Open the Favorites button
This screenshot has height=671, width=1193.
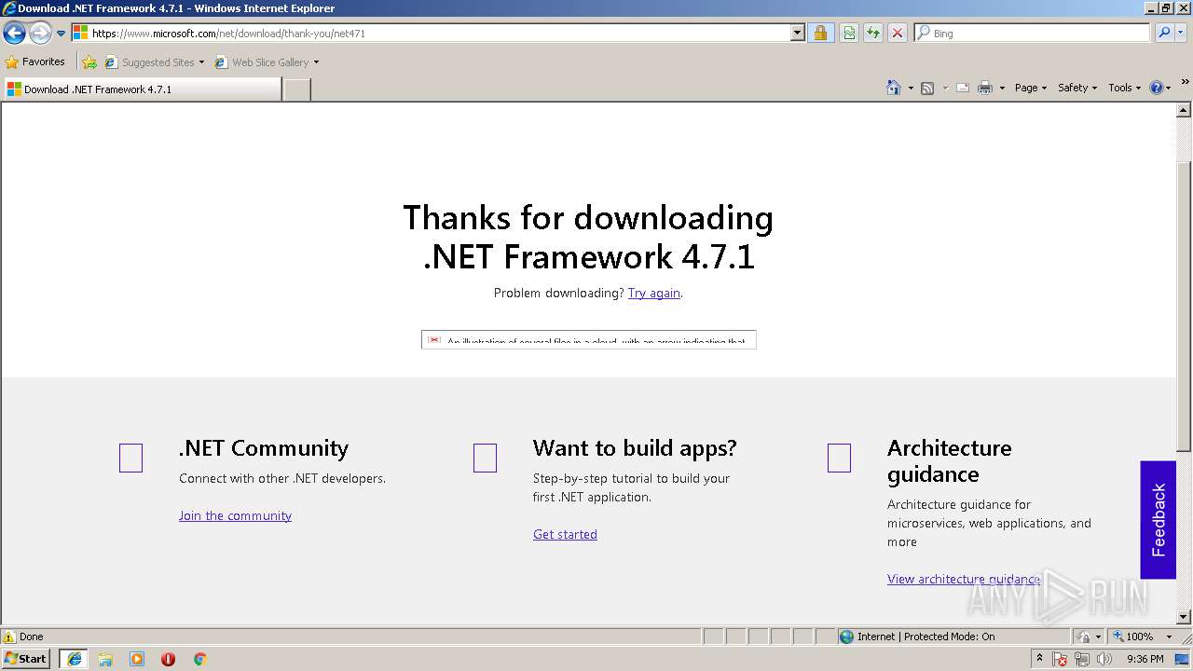point(35,62)
